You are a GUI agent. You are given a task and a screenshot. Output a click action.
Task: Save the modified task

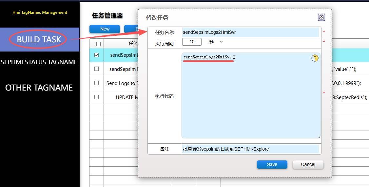coord(272,164)
